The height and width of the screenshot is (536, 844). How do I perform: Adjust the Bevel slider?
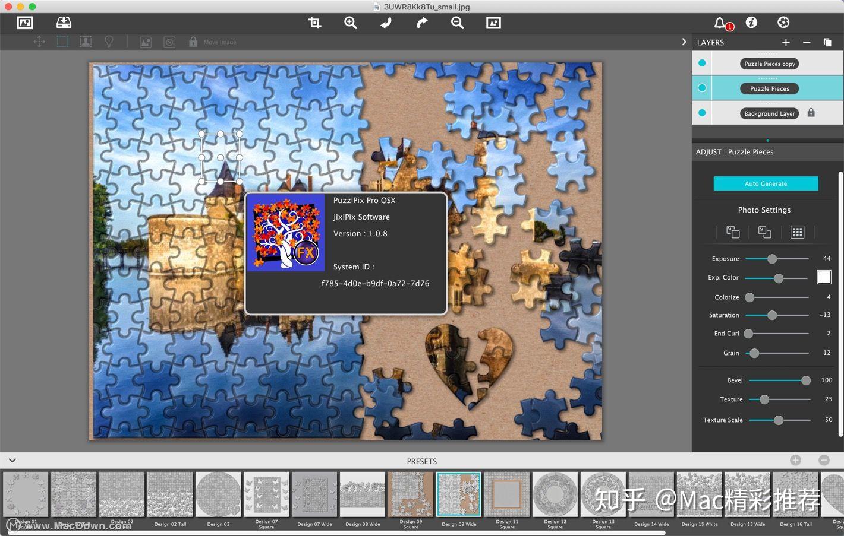pos(780,380)
